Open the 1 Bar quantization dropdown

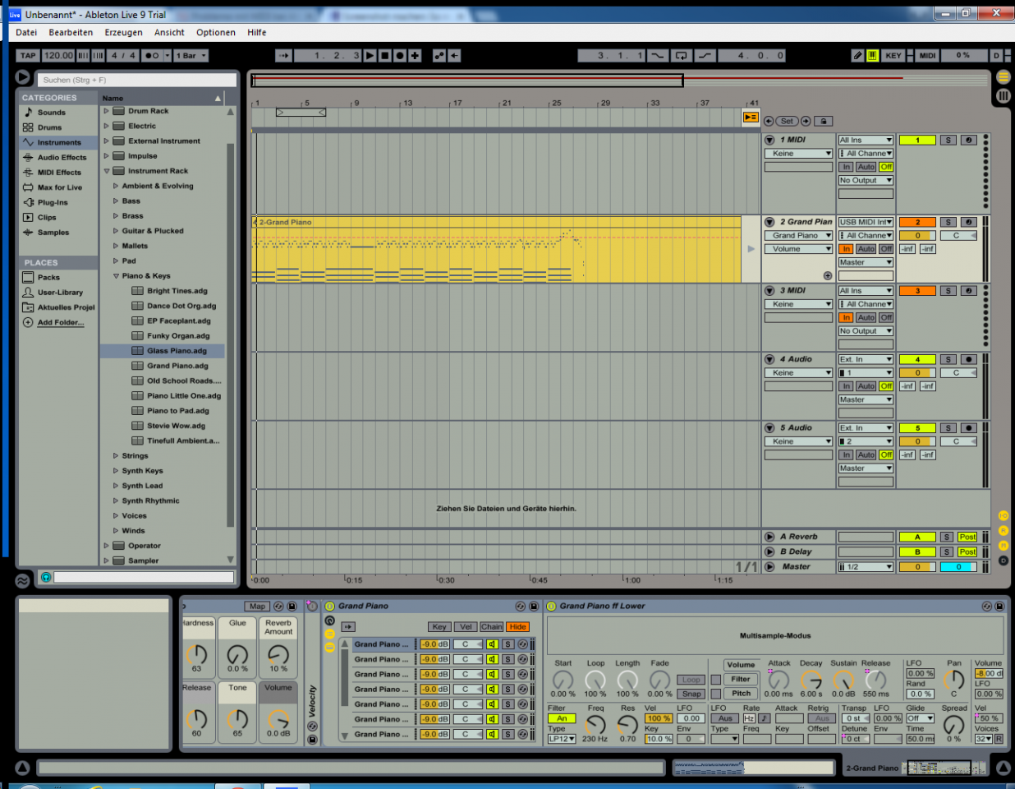[191, 56]
